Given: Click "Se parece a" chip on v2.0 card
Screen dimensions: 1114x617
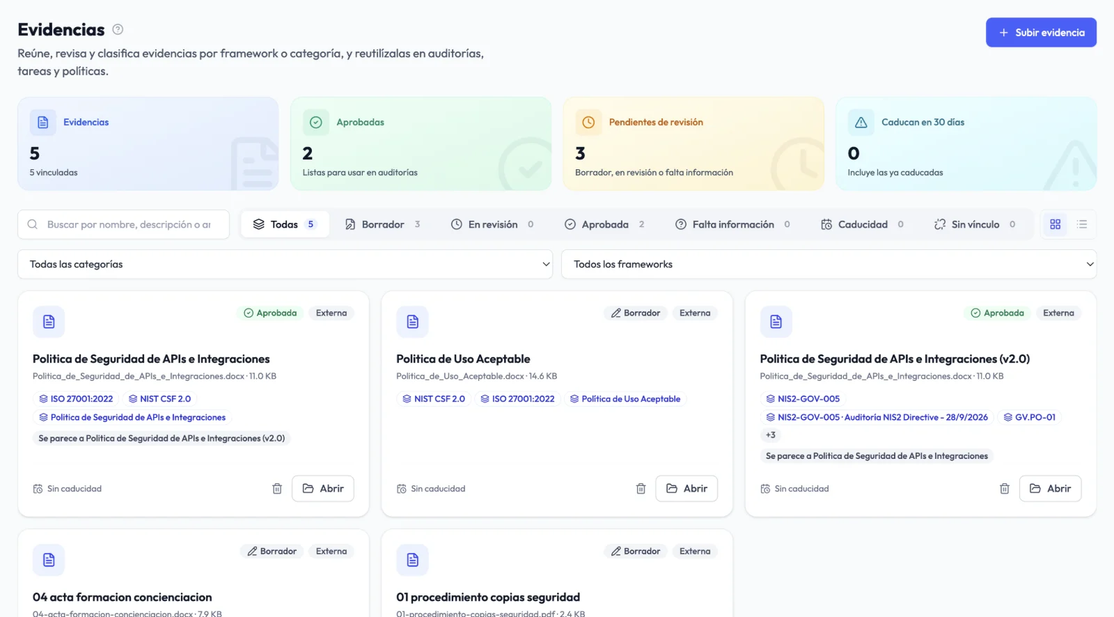Looking at the screenshot, I should pos(877,456).
